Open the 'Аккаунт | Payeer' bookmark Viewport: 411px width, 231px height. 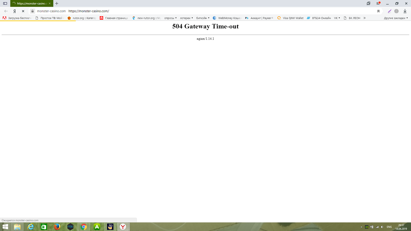(x=259, y=18)
